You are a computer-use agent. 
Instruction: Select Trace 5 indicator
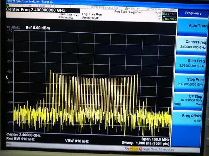[x=173, y=14]
